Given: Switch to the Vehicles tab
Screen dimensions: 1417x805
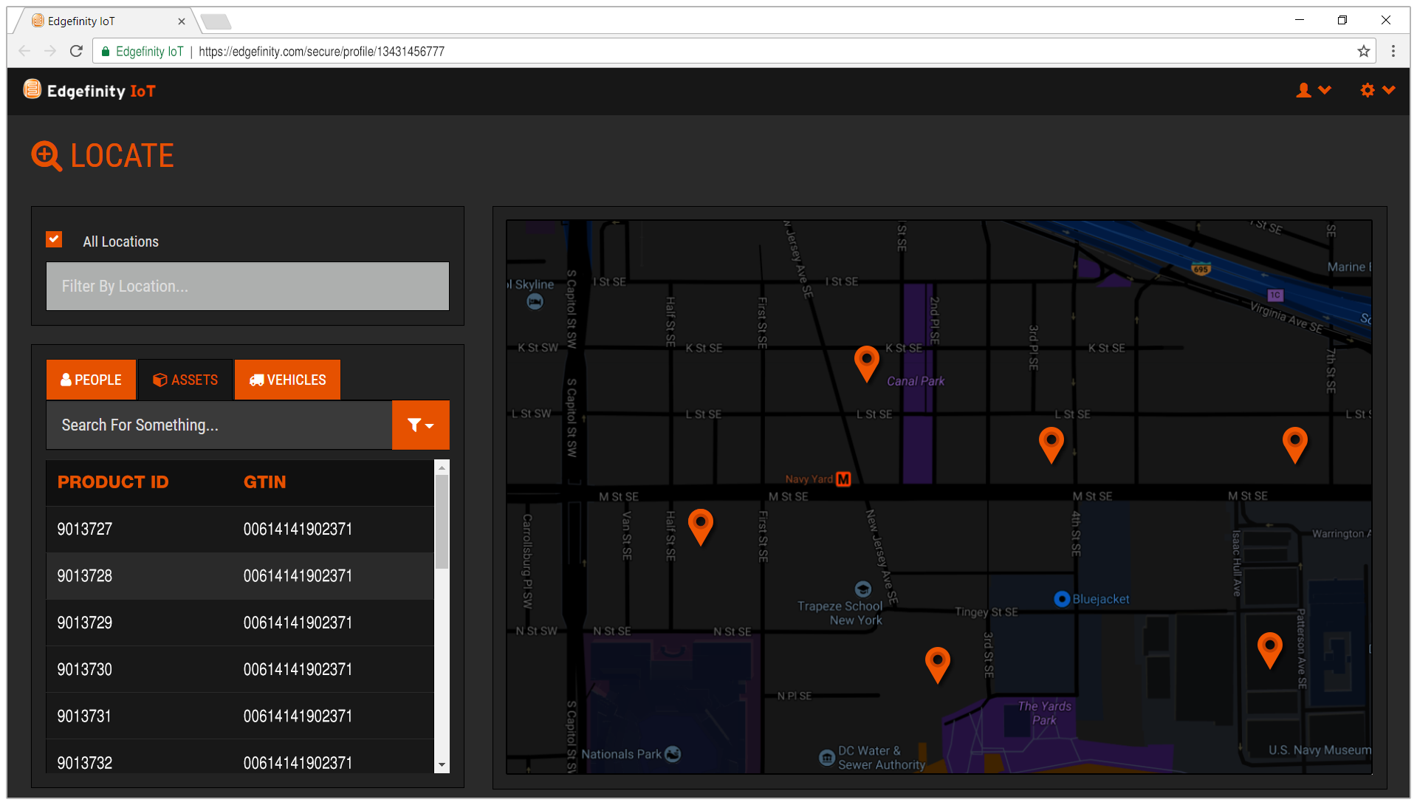Looking at the screenshot, I should click(x=287, y=380).
